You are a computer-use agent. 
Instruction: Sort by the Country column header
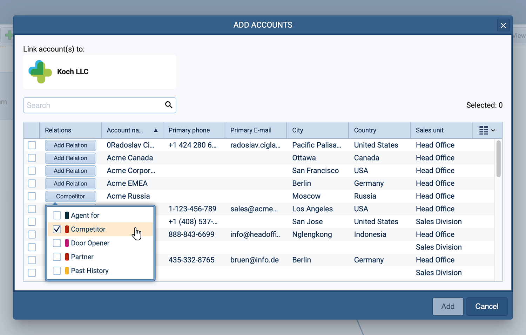tap(365, 130)
